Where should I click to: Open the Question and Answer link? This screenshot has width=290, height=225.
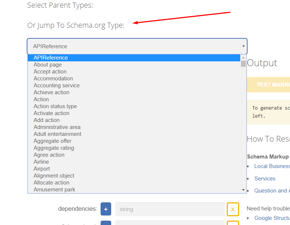tap(272, 190)
